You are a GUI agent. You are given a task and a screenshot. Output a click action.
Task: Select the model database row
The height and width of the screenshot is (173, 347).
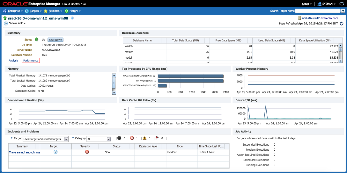coord(231,58)
